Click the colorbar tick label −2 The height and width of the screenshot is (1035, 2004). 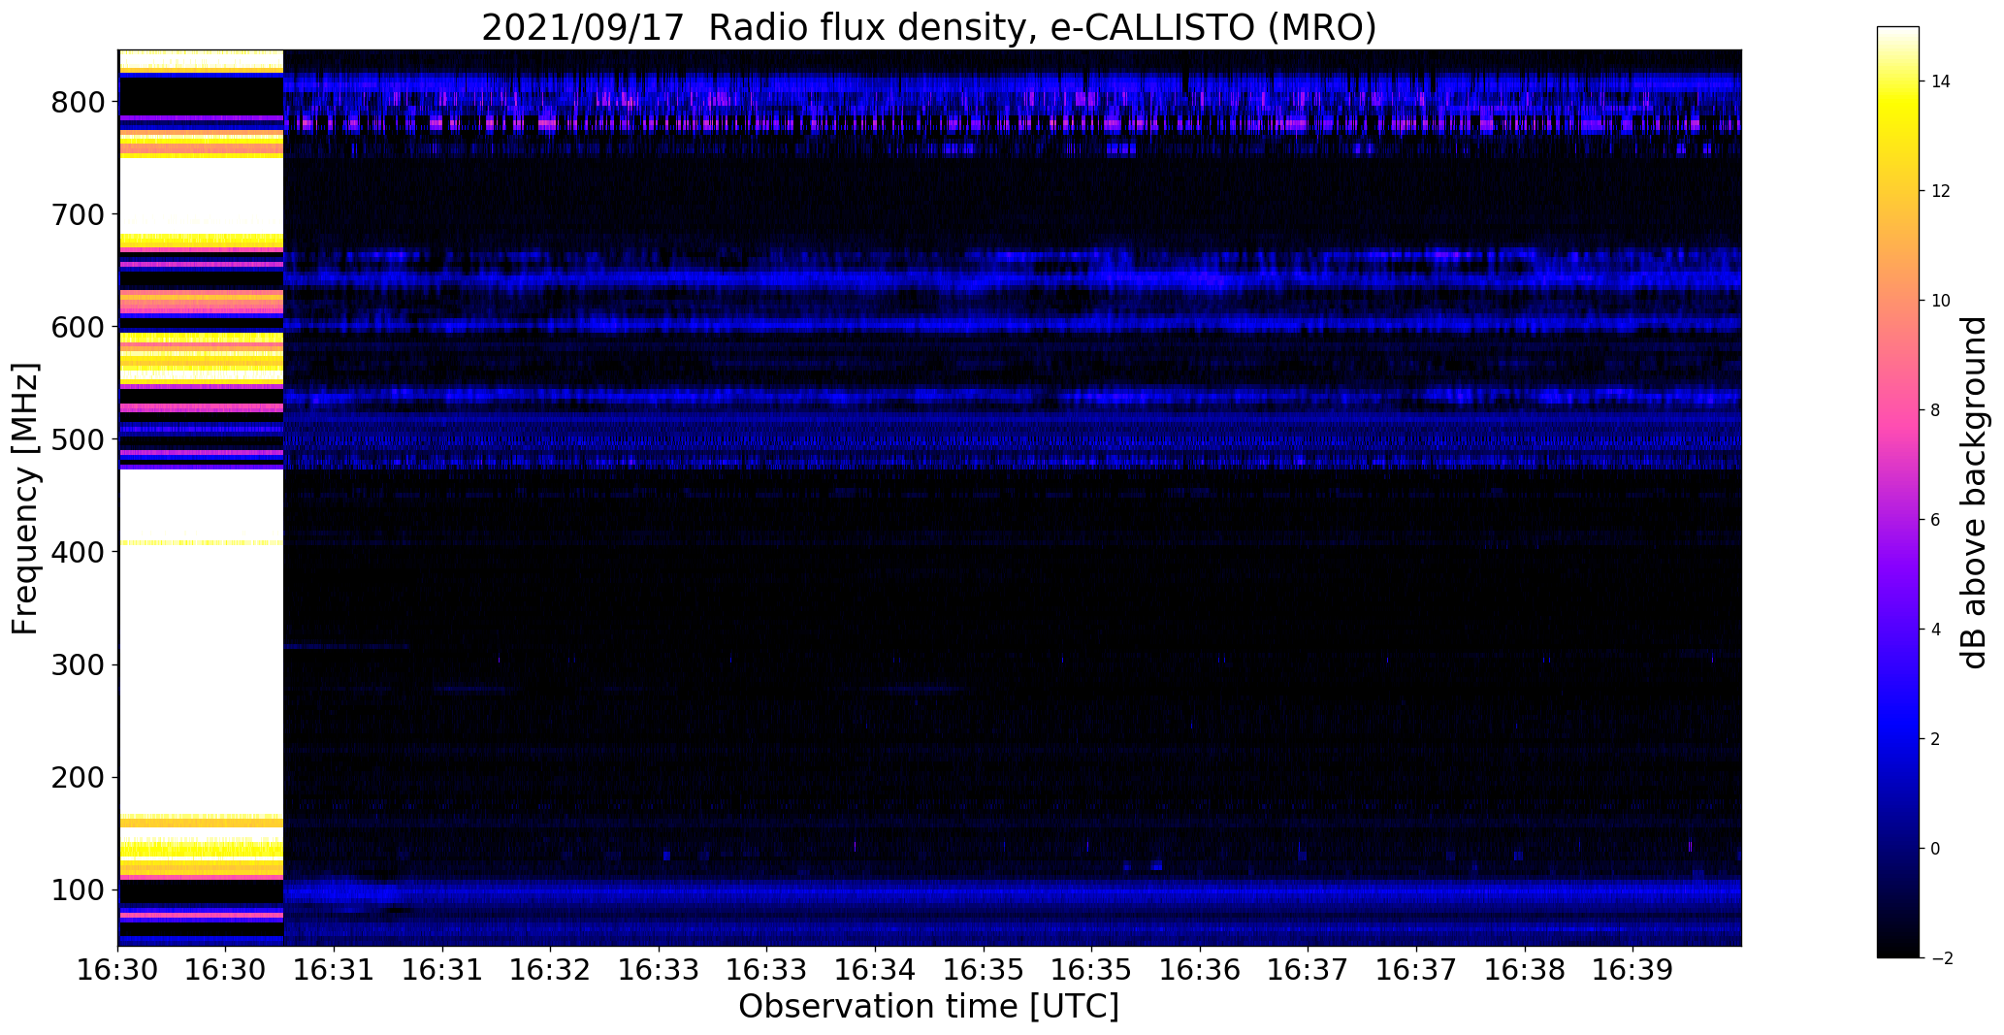tap(1941, 958)
